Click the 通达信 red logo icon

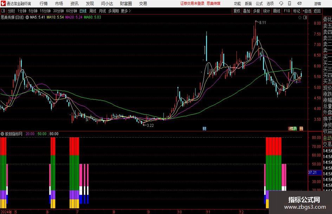point(3,4)
